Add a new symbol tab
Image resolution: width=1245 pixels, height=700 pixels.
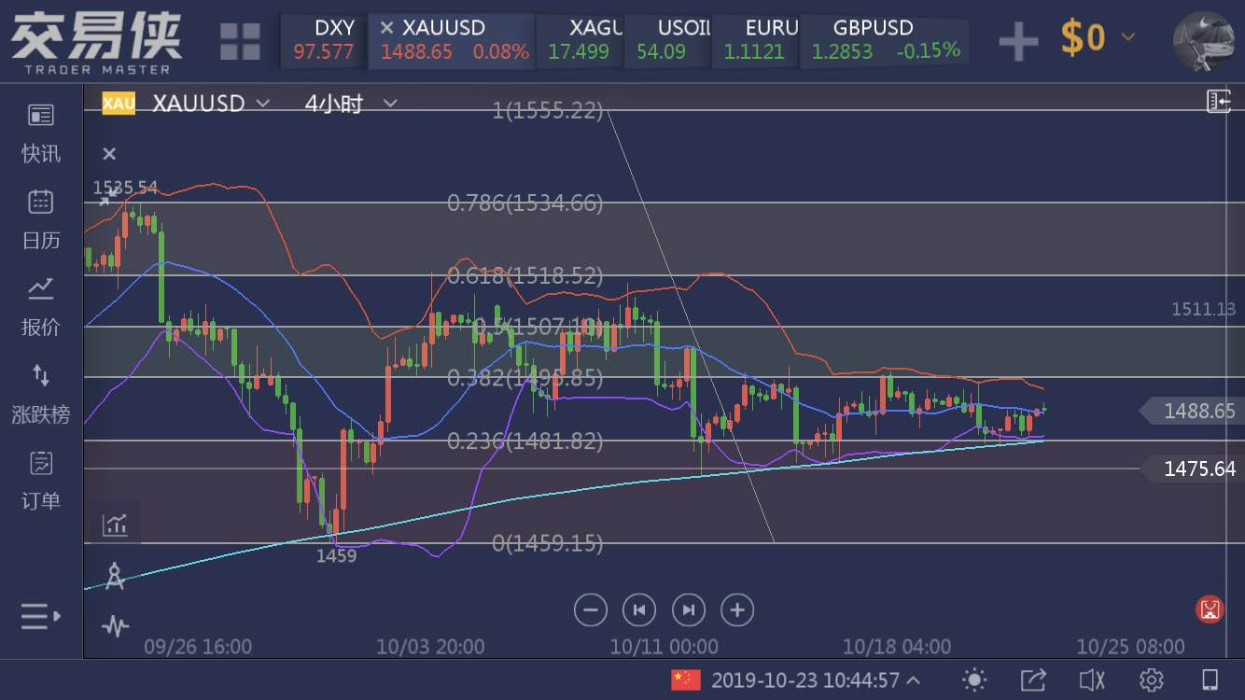(x=1018, y=41)
